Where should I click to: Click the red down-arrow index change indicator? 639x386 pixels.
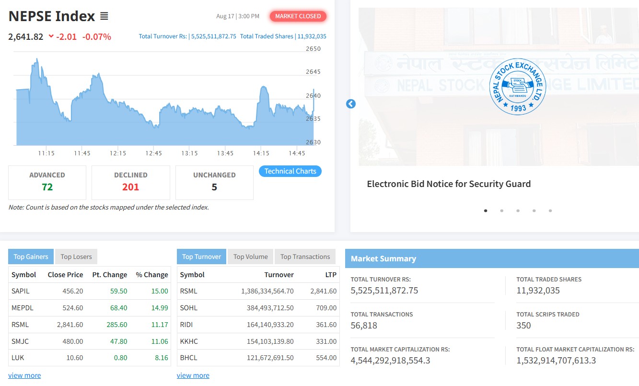tap(51, 36)
